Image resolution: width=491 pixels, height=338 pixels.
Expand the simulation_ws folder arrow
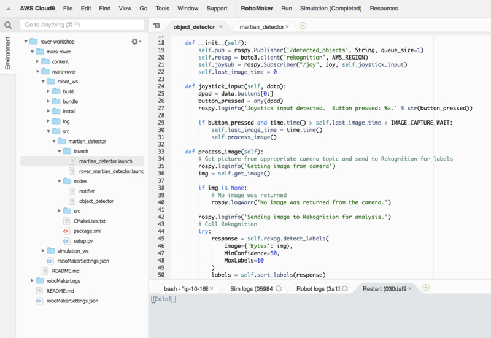coord(43,251)
